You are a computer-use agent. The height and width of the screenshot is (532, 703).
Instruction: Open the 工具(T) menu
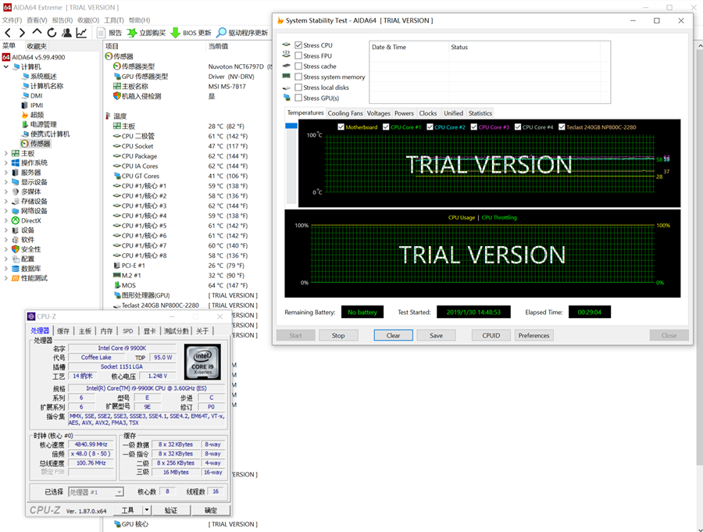click(114, 20)
